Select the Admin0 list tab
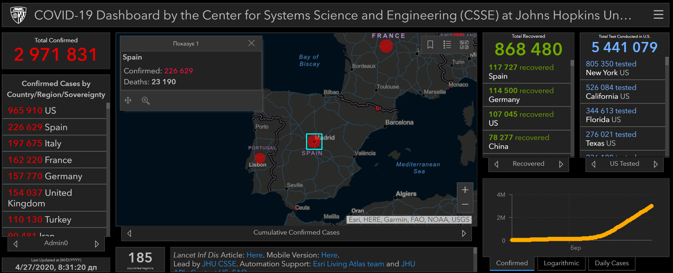 (x=56, y=243)
